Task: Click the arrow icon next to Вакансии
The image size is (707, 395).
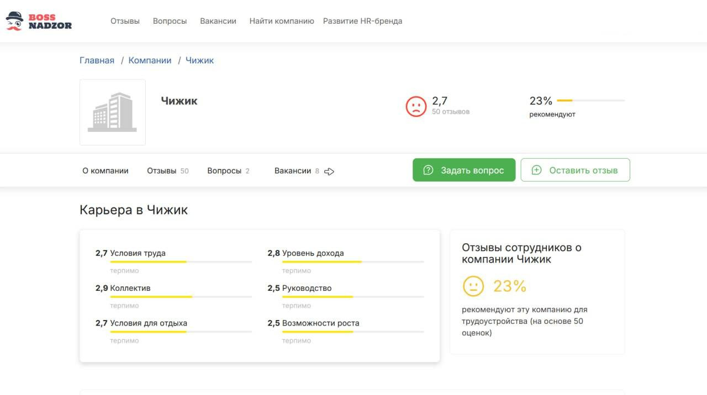Action: [x=329, y=172]
